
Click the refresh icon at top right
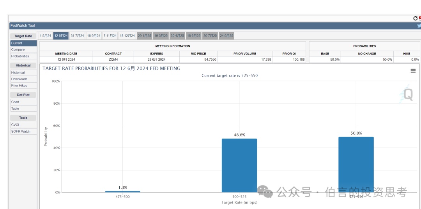[416, 18]
